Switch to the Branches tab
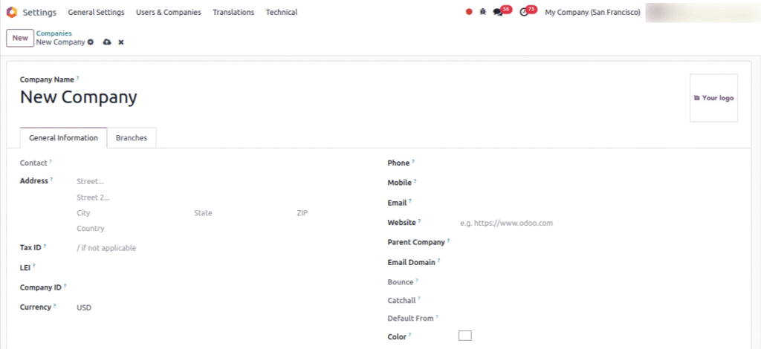Image resolution: width=761 pixels, height=349 pixels. click(x=132, y=137)
